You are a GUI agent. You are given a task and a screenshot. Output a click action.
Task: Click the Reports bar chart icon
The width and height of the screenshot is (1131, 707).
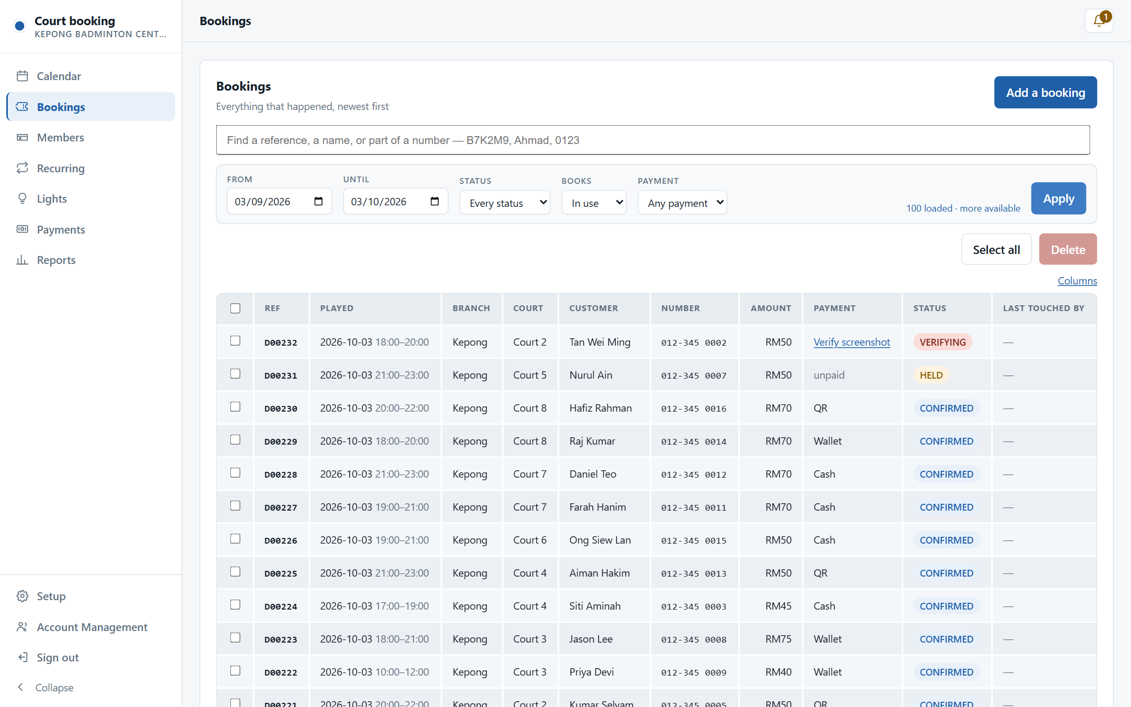click(22, 260)
